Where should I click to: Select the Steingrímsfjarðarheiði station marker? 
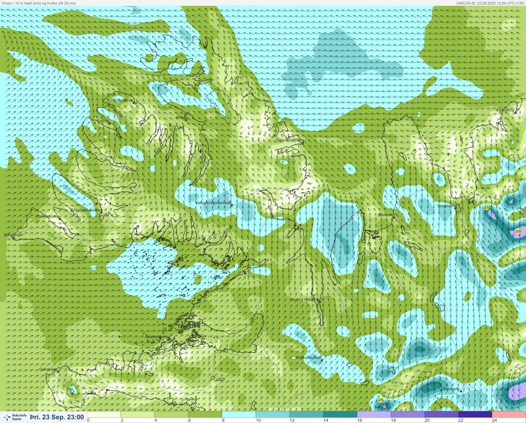click(232, 205)
